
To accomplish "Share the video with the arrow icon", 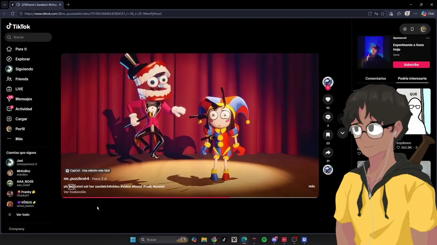I will coord(328,152).
